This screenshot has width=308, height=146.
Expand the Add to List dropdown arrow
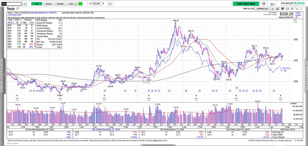pos(273,8)
